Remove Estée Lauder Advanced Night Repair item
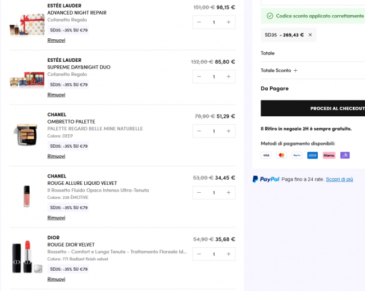 [x=56, y=40]
